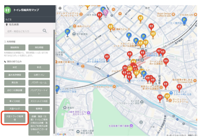202x140 pixels.
Task: Toggle the オストメイト対応 filter button
Action: pos(39,101)
